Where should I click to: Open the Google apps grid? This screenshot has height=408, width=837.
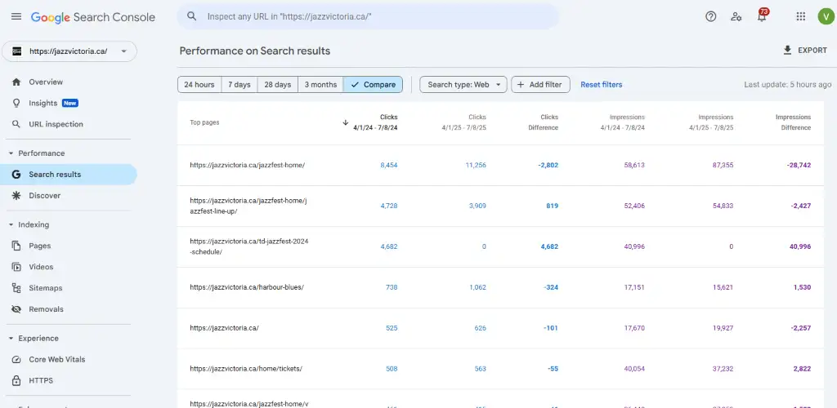(800, 16)
